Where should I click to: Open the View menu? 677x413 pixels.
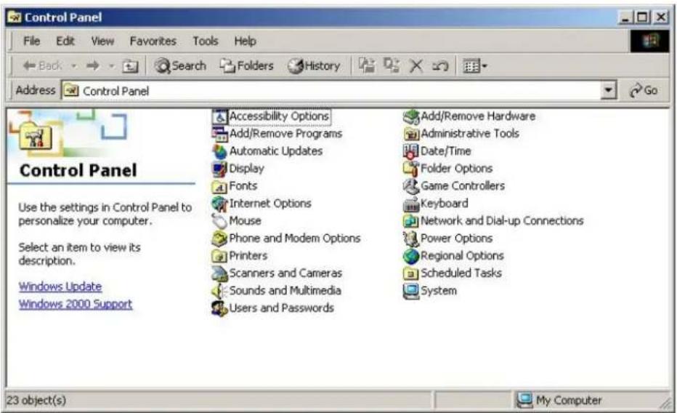click(x=102, y=41)
